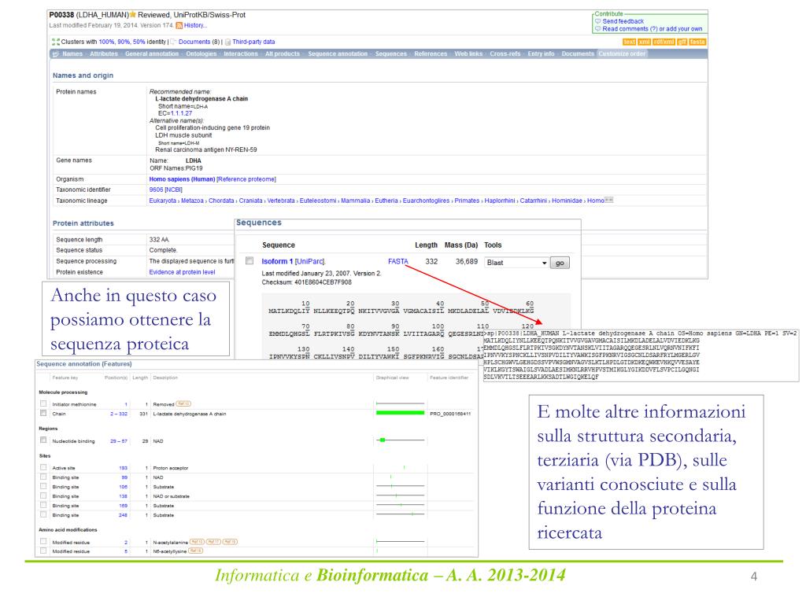806x604 pixels.
Task: Open the FASTA link for Isoform 1
Action: tap(397, 261)
